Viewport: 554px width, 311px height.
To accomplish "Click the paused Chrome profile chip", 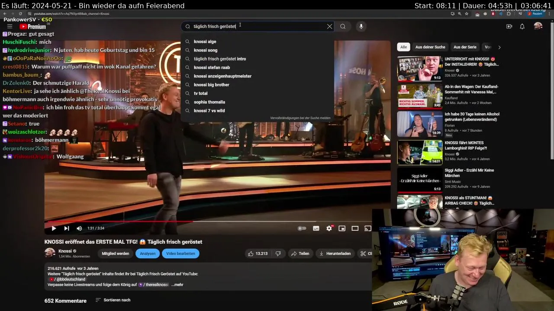I will (535, 14).
